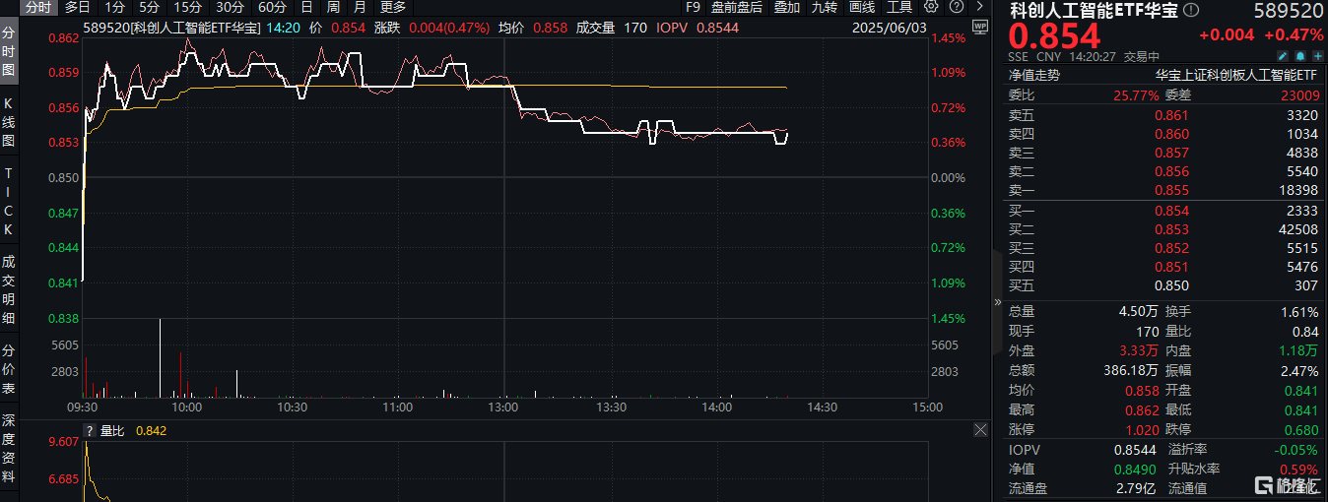Toggle 盘前盘后 display

coord(737,7)
